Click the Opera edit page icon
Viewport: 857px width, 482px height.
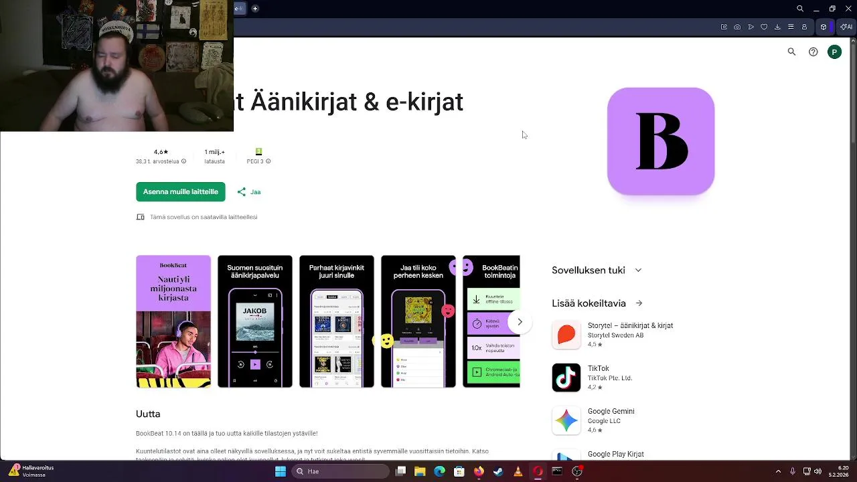(x=724, y=27)
